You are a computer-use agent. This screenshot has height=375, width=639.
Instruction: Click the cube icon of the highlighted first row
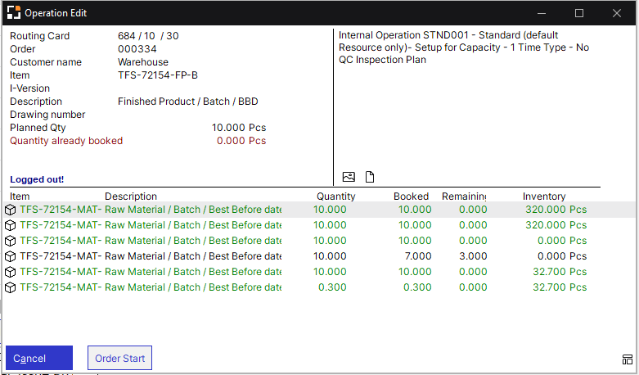tap(11, 210)
